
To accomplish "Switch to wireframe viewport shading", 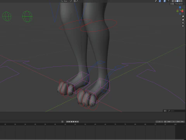I will pos(176,1).
